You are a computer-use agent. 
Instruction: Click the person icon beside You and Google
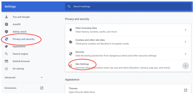point(6,17)
